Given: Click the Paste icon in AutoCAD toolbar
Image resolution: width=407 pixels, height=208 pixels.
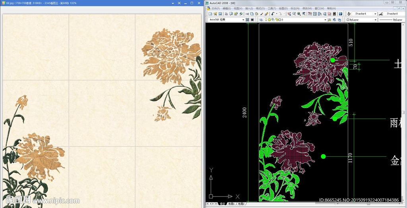Looking at the screenshot, I should click(x=256, y=14).
